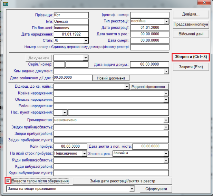Close the window with the red X
Viewport: 213px width, 196px height.
pos(204,3)
